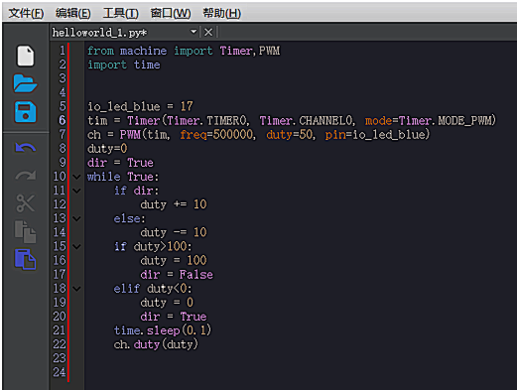Click the 'duty=0' line
This screenshot has height=390, width=517.
107,149
